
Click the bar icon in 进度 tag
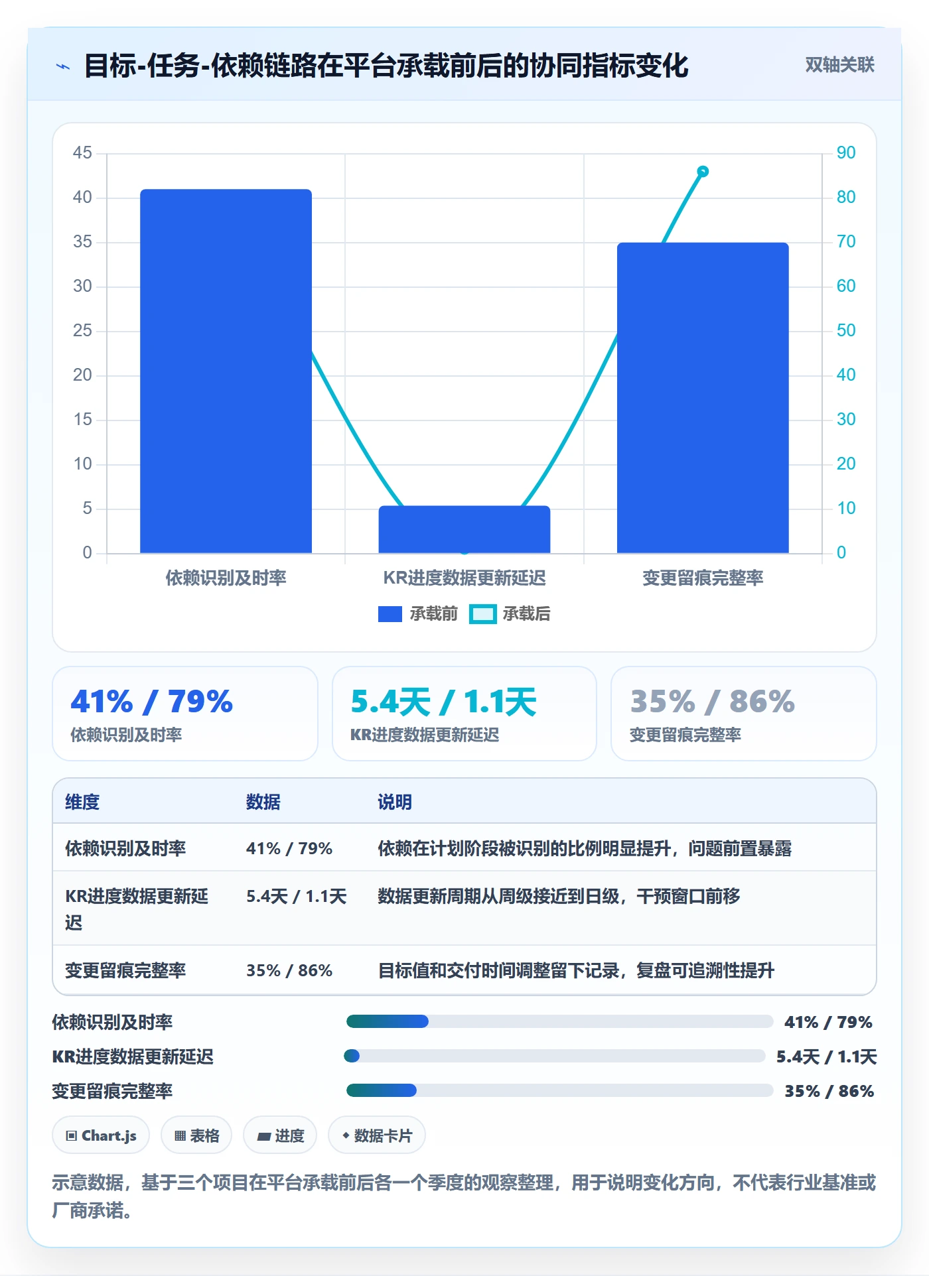click(x=263, y=1137)
